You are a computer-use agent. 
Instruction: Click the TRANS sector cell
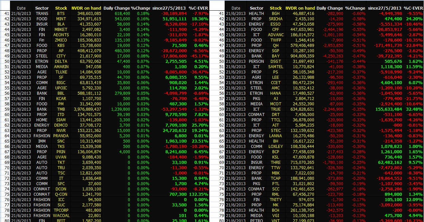pyautogui.click(x=42, y=14)
